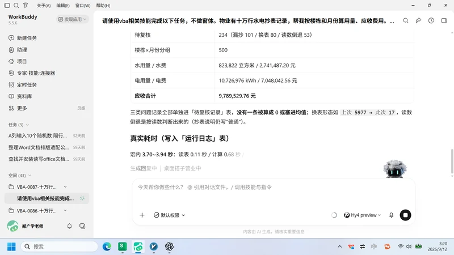Click the microphone voice input icon
Screen dimensions: 454x255
pos(391,215)
